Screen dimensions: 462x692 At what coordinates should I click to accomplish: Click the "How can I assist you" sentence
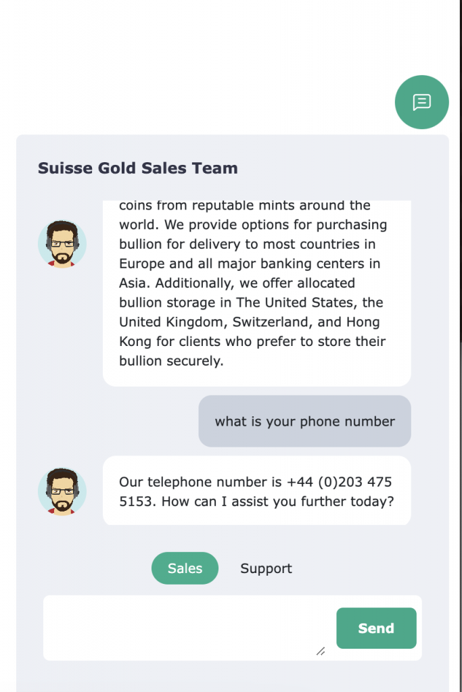tap(277, 501)
